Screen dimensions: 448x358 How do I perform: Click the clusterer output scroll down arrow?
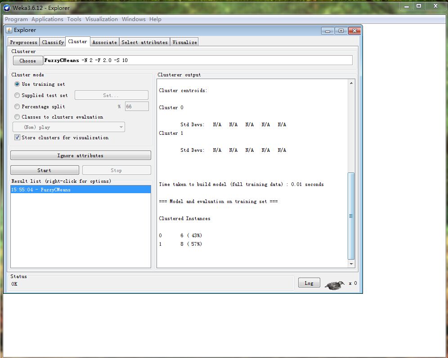coord(351,264)
